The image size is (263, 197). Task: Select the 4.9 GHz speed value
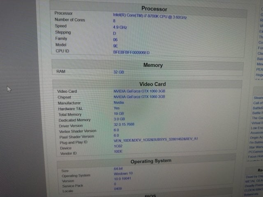(120, 27)
